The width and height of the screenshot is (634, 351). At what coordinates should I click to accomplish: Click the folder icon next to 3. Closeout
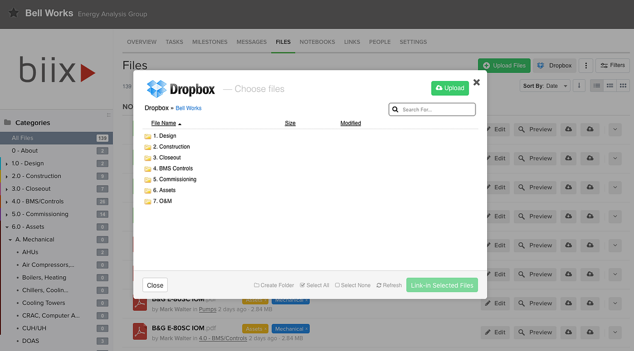[x=148, y=158]
